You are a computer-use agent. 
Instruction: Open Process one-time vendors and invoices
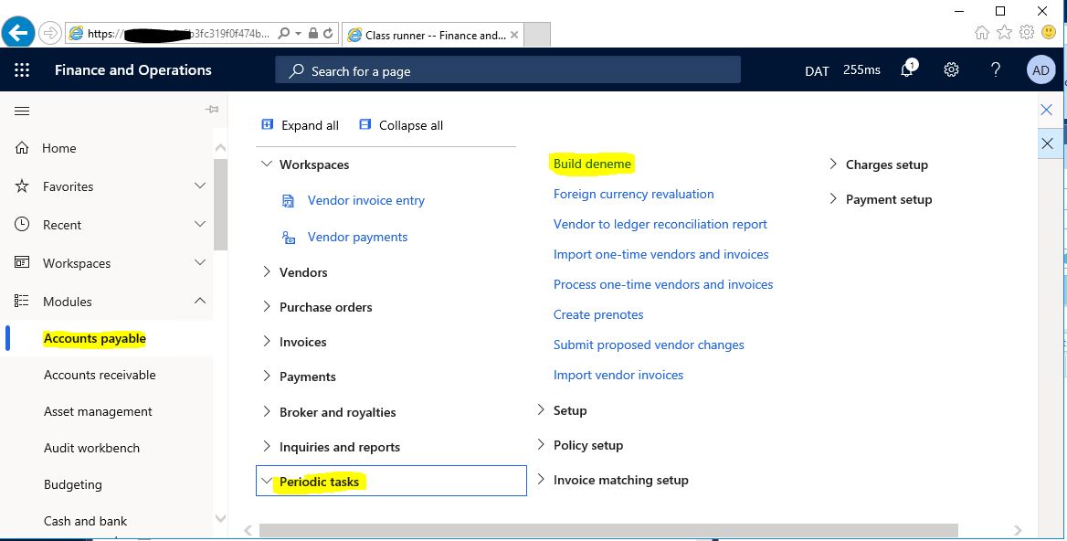[x=663, y=284]
